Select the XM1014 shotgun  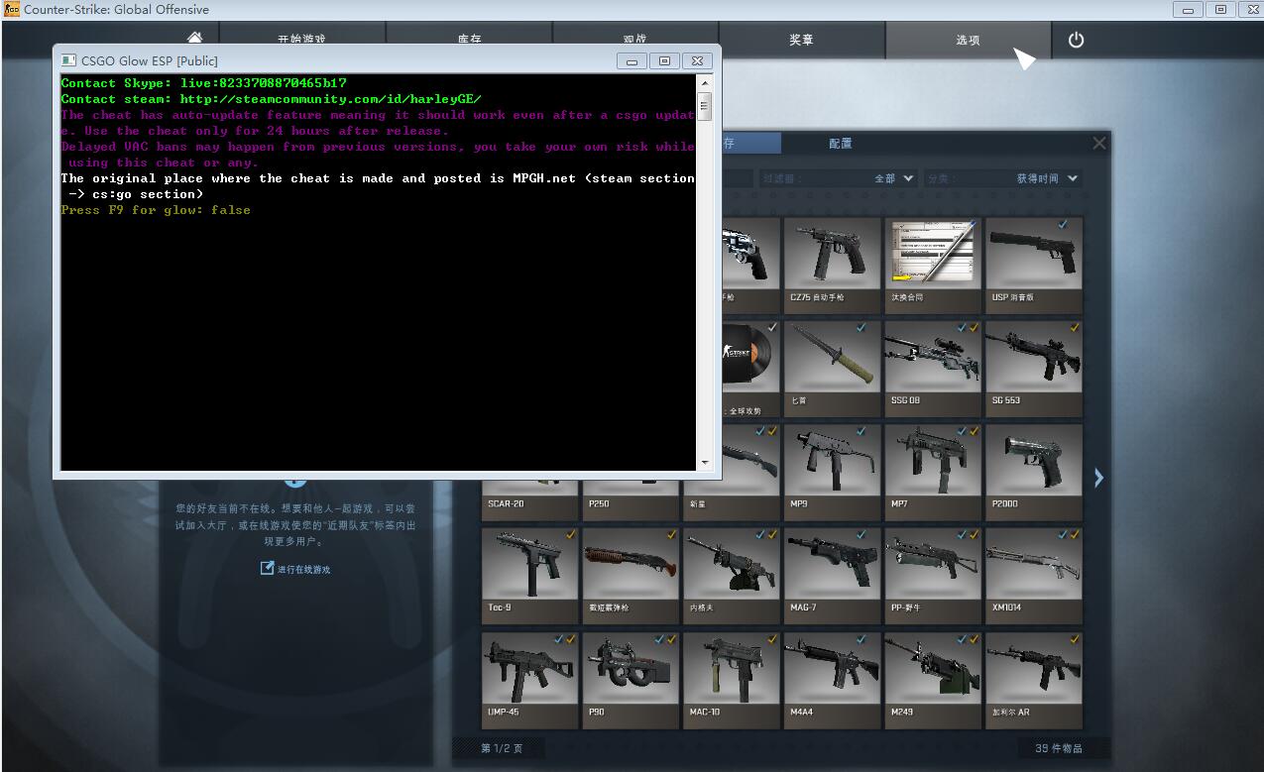tap(1034, 576)
